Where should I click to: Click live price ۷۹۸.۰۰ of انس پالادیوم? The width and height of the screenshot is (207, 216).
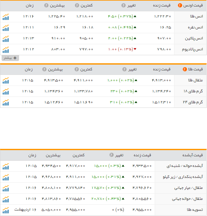[x=164, y=49]
